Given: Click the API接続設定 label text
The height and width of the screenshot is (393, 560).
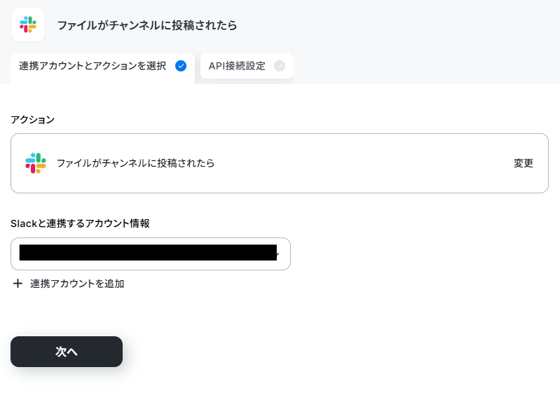Looking at the screenshot, I should pyautogui.click(x=237, y=66).
